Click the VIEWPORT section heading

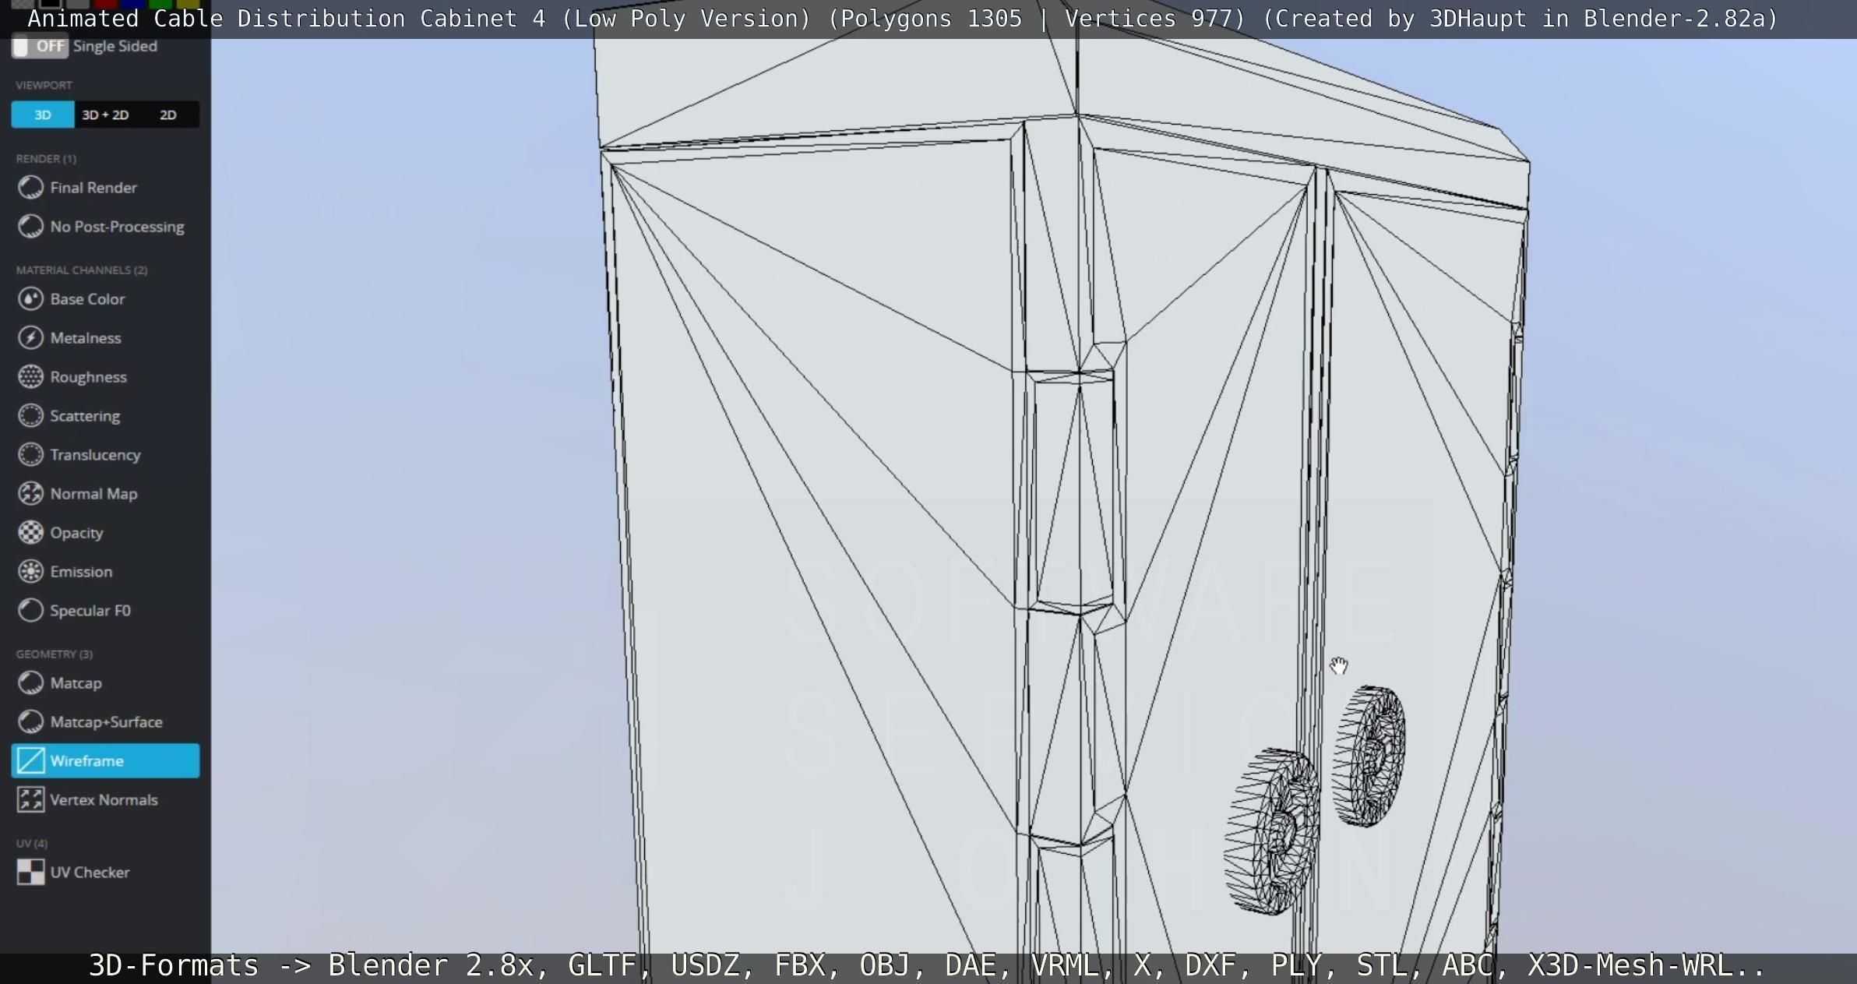click(44, 85)
